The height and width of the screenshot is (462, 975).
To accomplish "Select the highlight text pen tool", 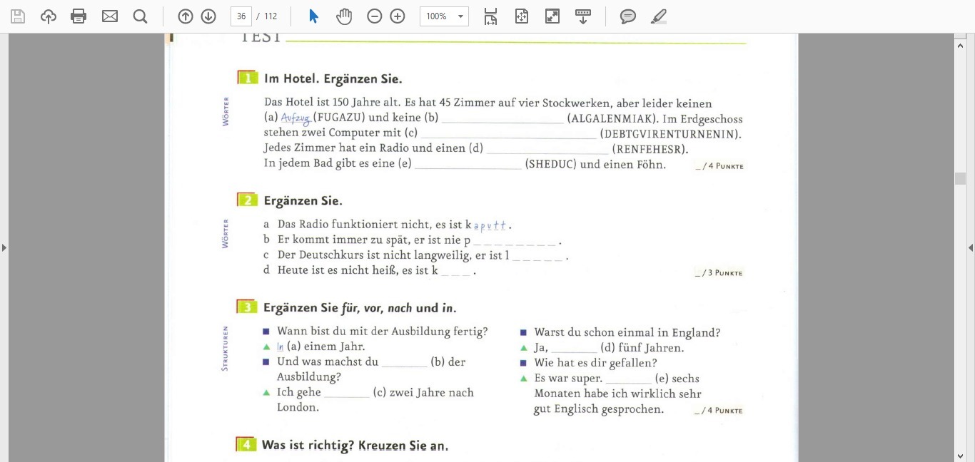I will [659, 16].
